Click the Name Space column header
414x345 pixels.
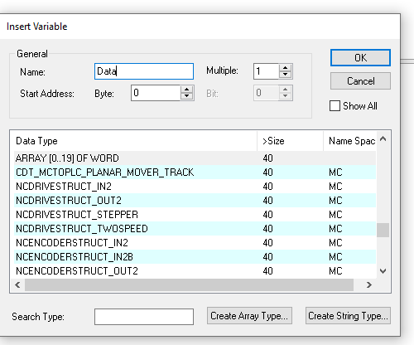point(349,141)
